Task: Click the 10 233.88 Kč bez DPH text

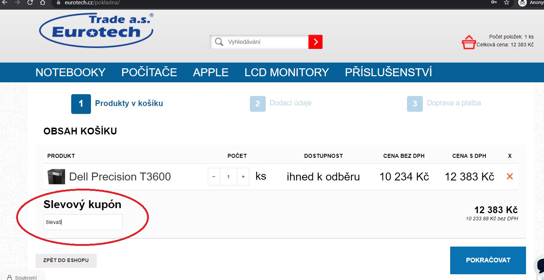Action: pos(492,219)
